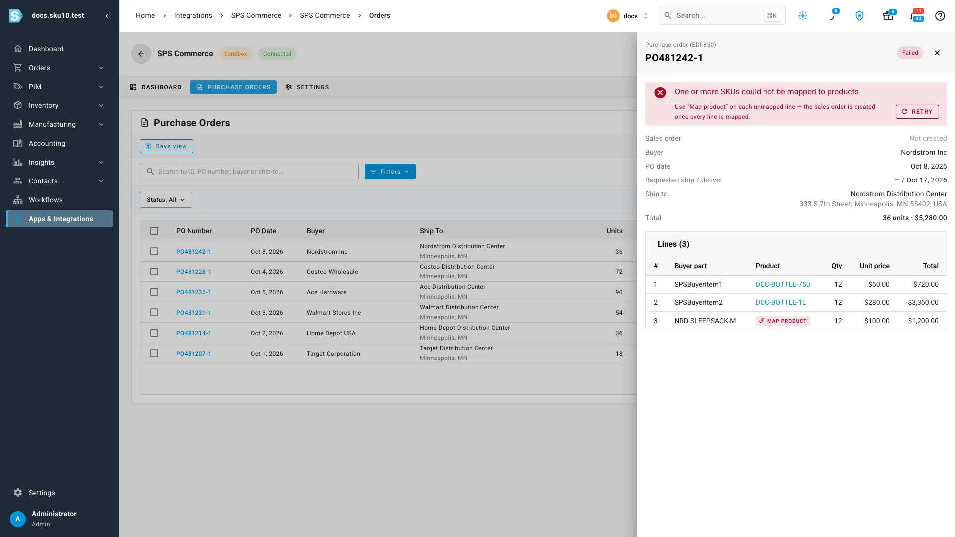Open Settings at the sidebar bottom
The width and height of the screenshot is (955, 537).
(60, 493)
